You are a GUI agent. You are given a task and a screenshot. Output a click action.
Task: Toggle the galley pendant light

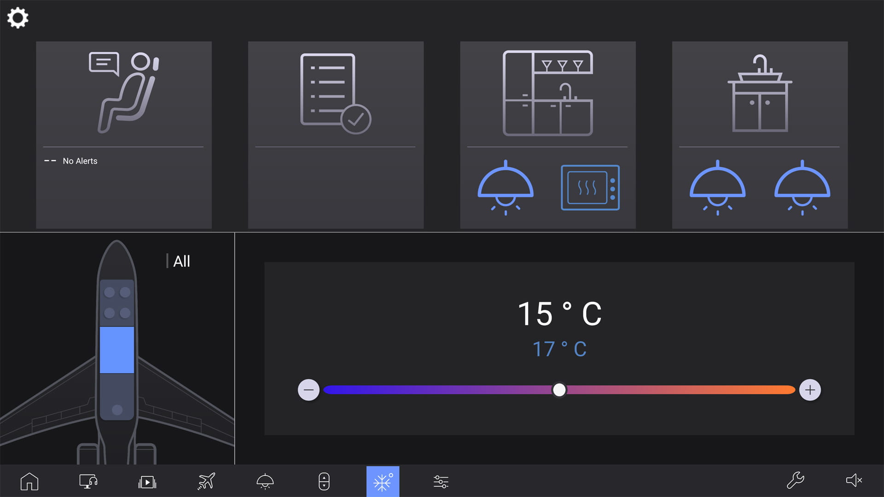pos(505,186)
